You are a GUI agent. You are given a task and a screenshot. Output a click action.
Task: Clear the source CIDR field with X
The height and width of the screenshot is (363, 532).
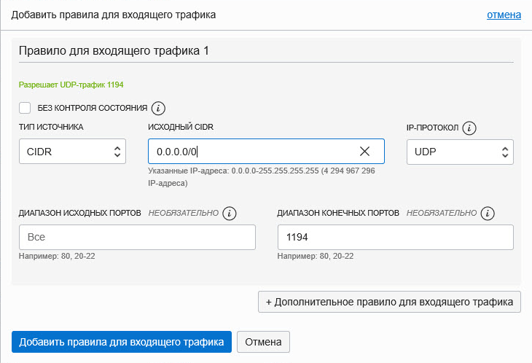tap(365, 152)
